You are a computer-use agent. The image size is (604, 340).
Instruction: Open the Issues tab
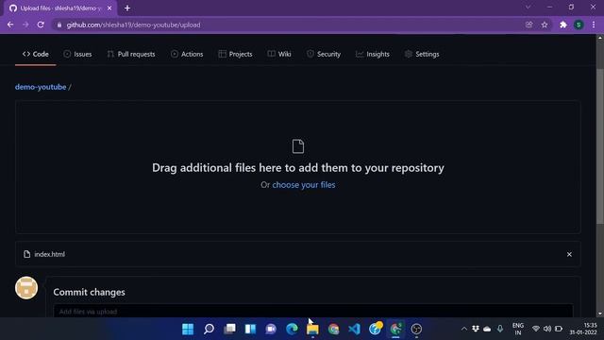[x=77, y=54]
